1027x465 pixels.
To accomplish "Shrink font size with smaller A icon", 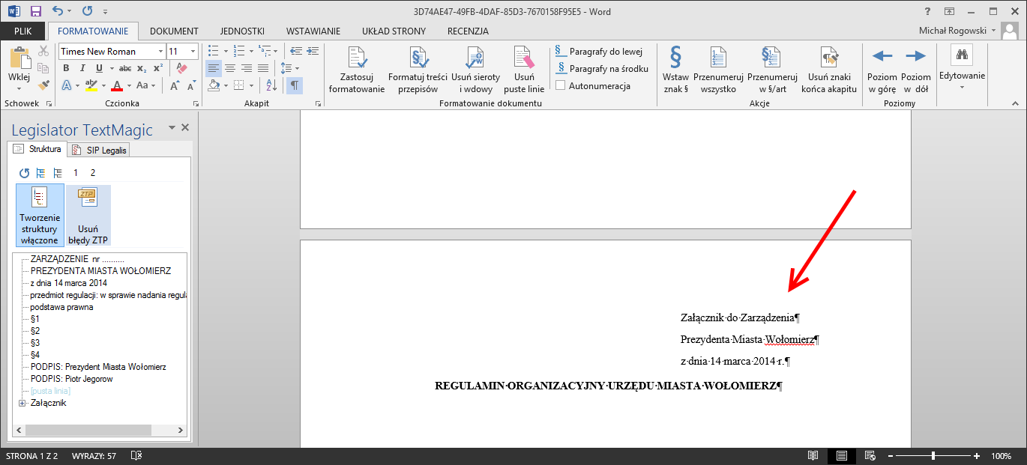I will tap(190, 85).
